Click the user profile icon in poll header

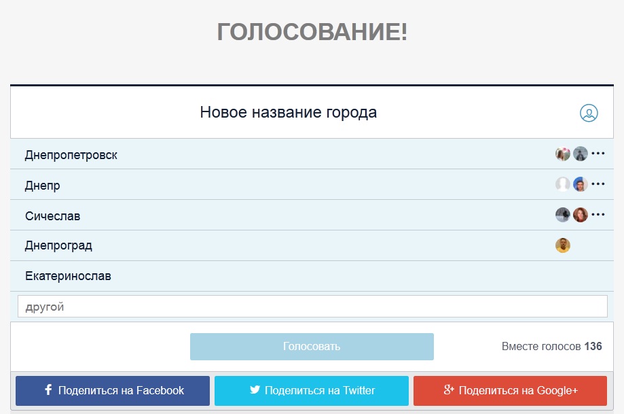[589, 114]
